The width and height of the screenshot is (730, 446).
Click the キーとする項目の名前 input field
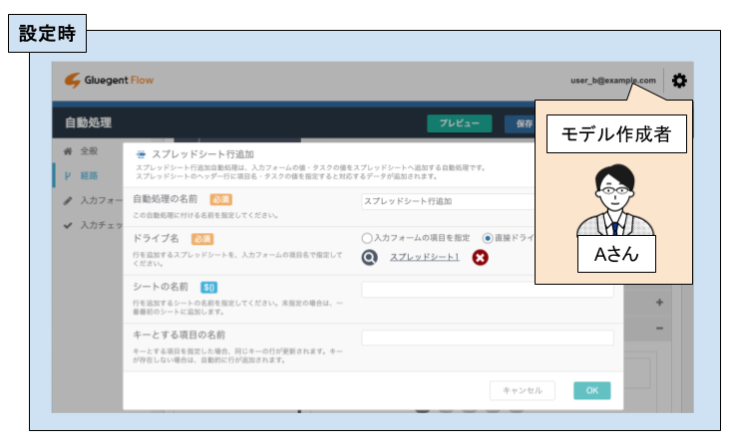pyautogui.click(x=488, y=337)
